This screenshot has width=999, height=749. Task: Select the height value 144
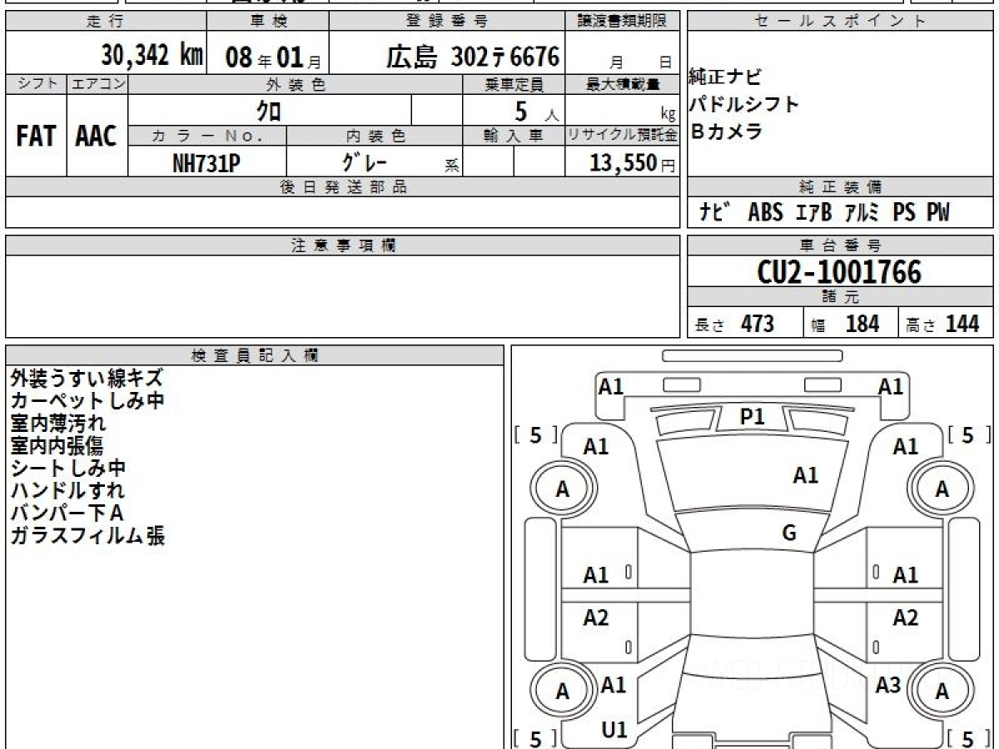(962, 324)
